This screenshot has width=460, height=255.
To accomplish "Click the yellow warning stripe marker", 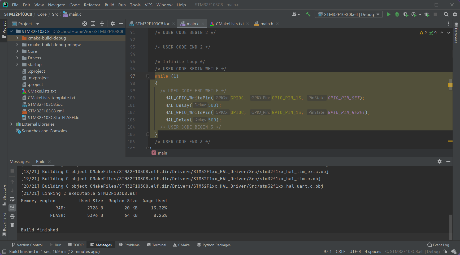I will pyautogui.click(x=450, y=85).
